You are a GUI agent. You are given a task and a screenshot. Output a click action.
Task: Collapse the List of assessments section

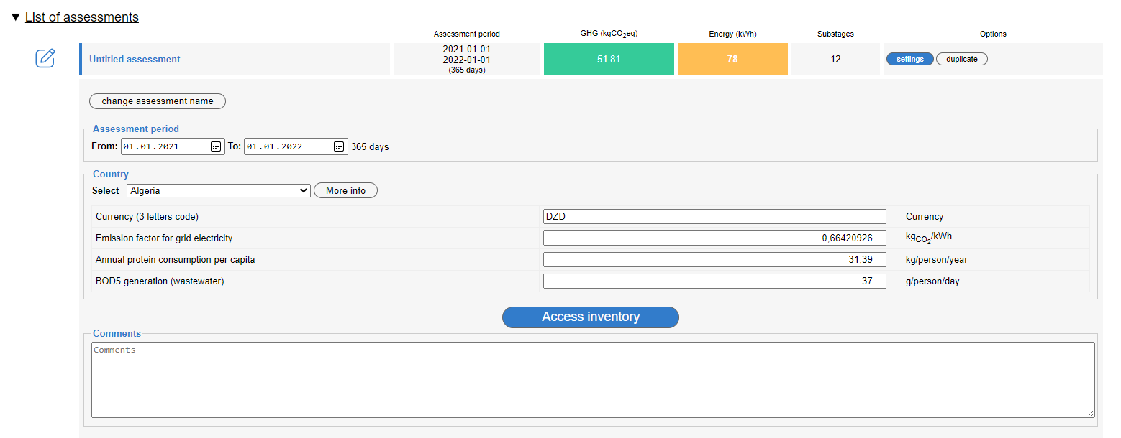[x=16, y=17]
